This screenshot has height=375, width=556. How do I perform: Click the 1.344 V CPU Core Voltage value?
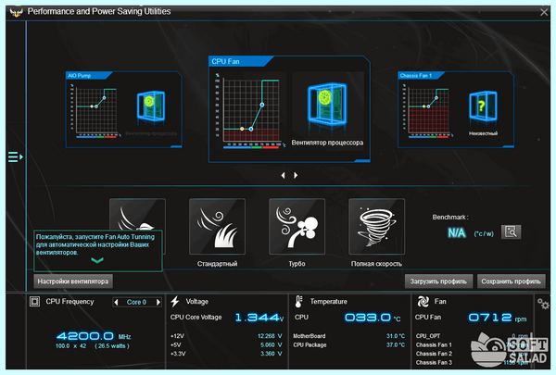[259, 318]
